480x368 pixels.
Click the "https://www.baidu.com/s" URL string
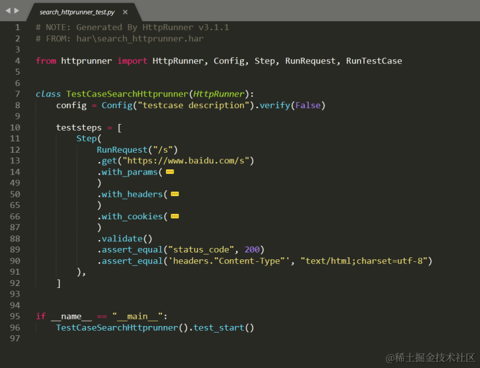[x=185, y=161]
